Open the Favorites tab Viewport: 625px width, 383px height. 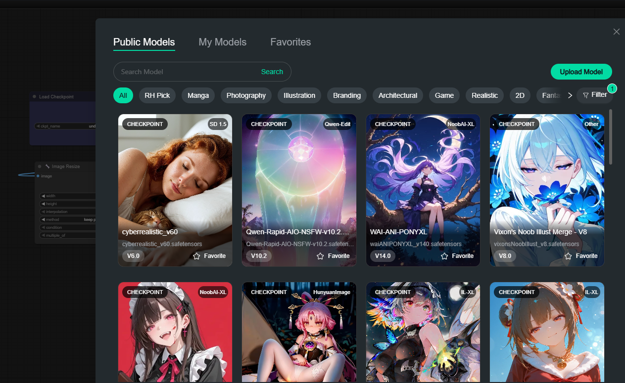[290, 42]
